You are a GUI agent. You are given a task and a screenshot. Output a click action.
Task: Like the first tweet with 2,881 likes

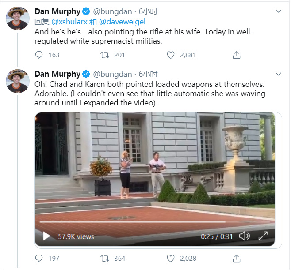[171, 55]
